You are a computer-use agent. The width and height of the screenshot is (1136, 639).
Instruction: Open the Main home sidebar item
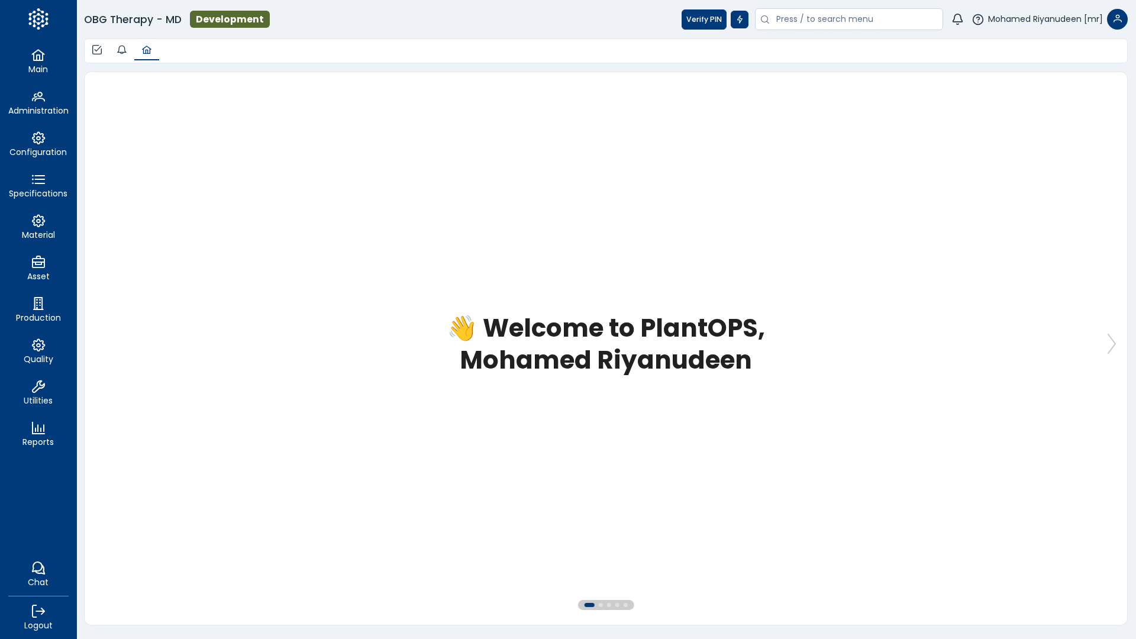point(38,62)
